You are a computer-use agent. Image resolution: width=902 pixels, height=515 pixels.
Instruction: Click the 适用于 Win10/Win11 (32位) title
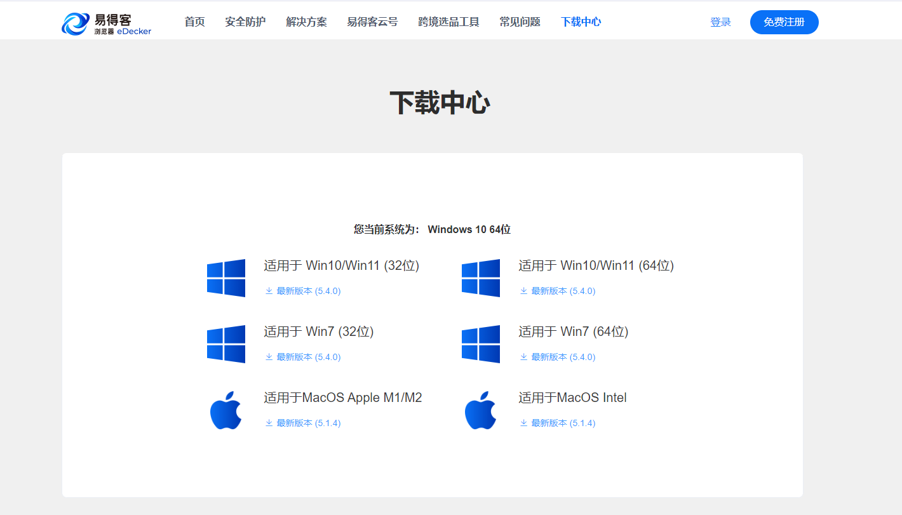point(342,265)
